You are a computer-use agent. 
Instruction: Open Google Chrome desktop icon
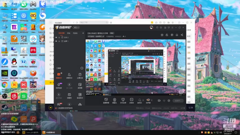point(4,86)
